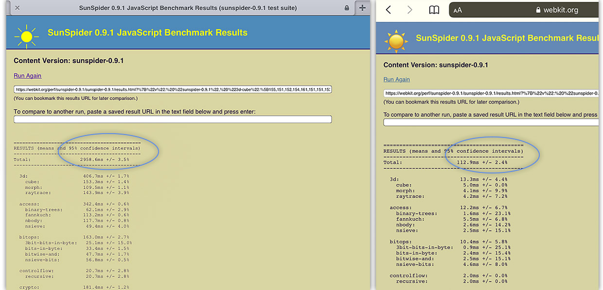Click '3bit-bits-in-byte: 0.9ms' row in right window
The width and height of the screenshot is (603, 290).
(x=453, y=248)
